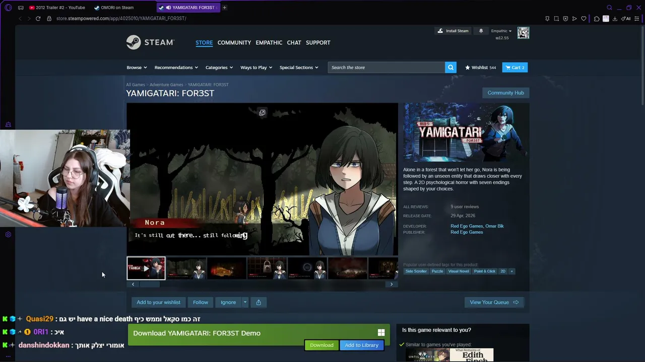This screenshot has height=362, width=645.
Task: Open the send-to-flow arrow icon
Action: 574,19
